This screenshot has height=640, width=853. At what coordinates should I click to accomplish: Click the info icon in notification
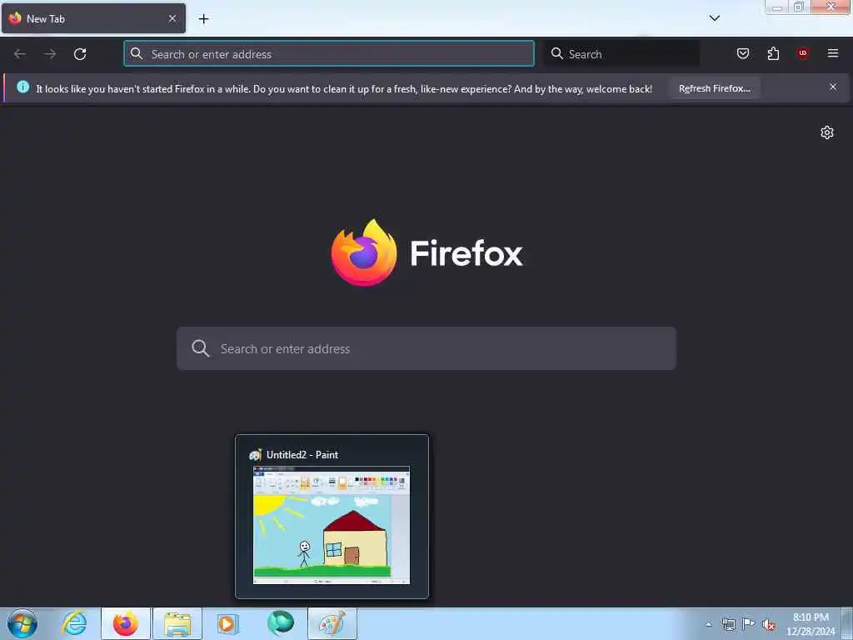[x=22, y=87]
